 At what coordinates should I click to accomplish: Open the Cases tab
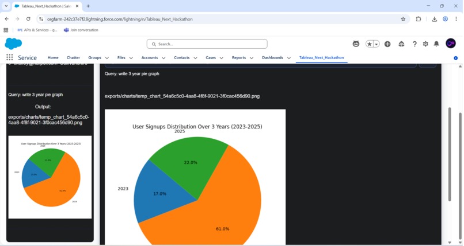pos(211,57)
